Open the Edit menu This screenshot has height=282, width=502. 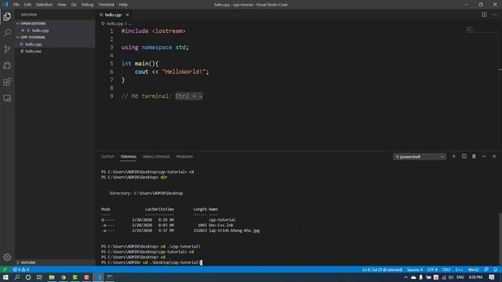coord(27,5)
